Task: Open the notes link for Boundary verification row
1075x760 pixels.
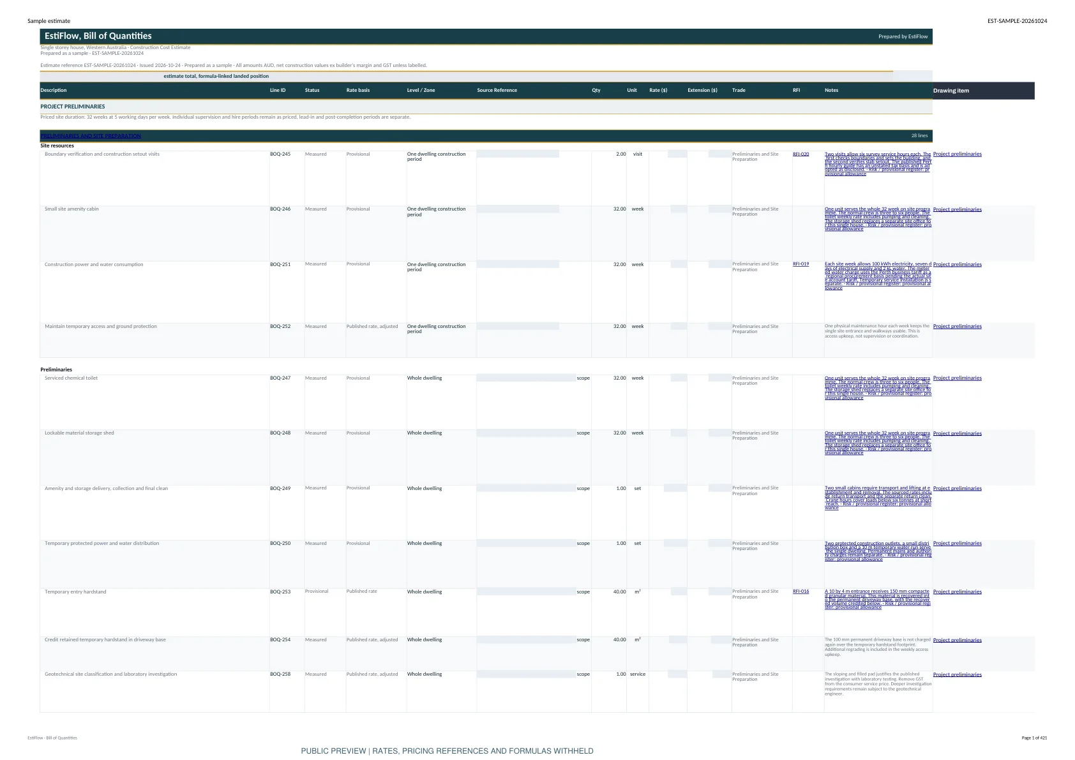Action: tap(878, 164)
